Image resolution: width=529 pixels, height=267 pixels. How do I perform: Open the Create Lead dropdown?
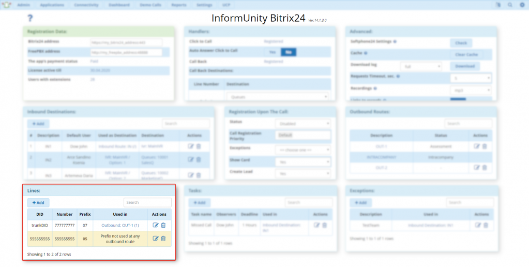click(303, 173)
